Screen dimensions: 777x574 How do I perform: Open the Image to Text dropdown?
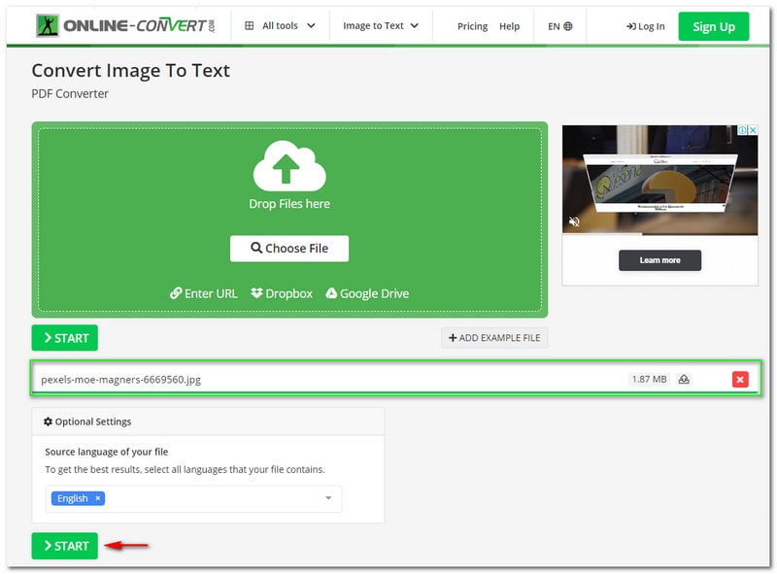(381, 26)
